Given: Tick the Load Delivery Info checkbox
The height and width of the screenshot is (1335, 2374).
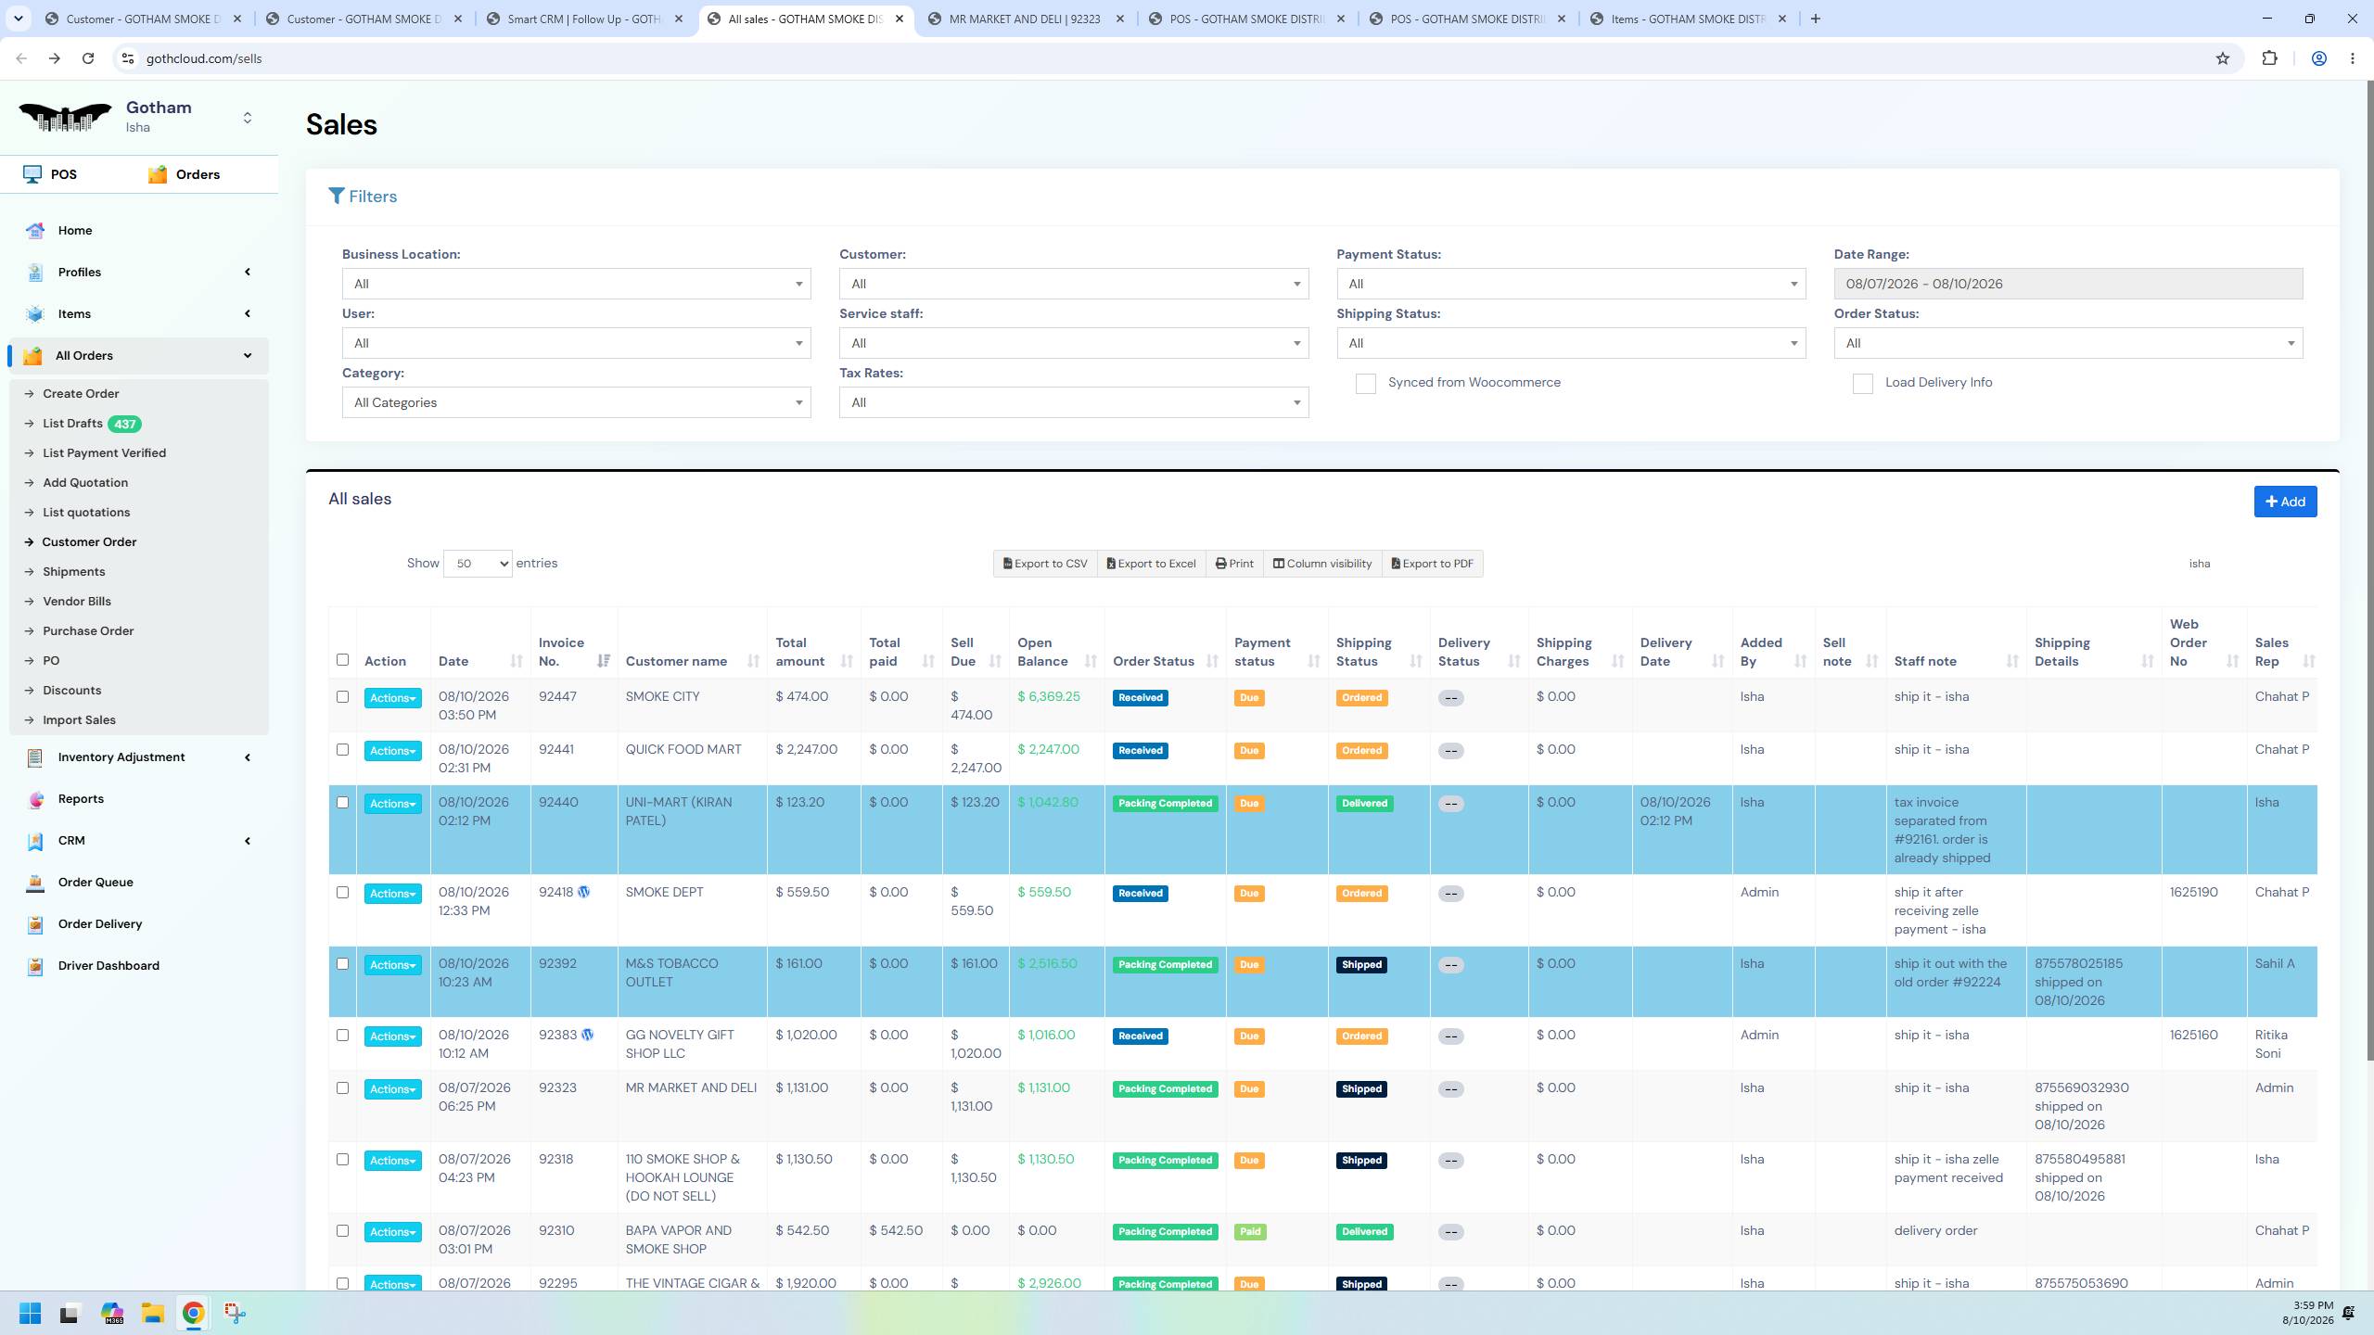Looking at the screenshot, I should pyautogui.click(x=1862, y=384).
